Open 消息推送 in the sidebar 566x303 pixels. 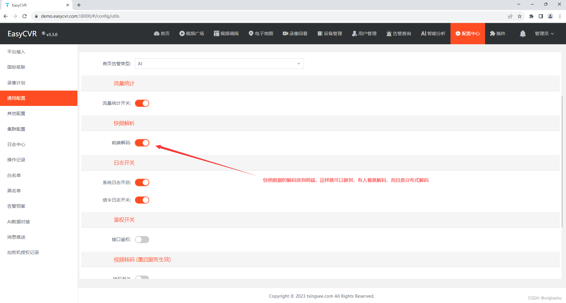click(39, 237)
